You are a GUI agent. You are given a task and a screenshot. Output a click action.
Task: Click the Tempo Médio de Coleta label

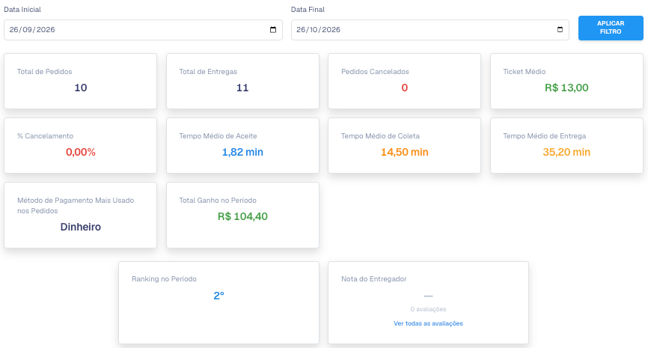pos(380,136)
